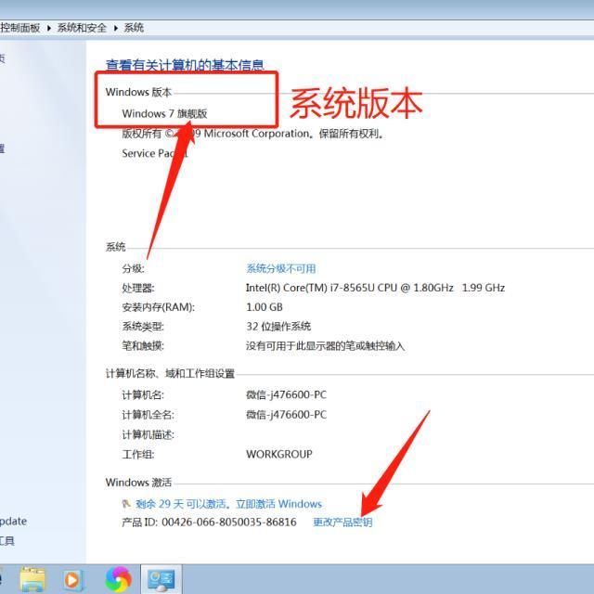The width and height of the screenshot is (594, 594).
Task: Click the 笔和触摸 label
Action: [x=143, y=346]
